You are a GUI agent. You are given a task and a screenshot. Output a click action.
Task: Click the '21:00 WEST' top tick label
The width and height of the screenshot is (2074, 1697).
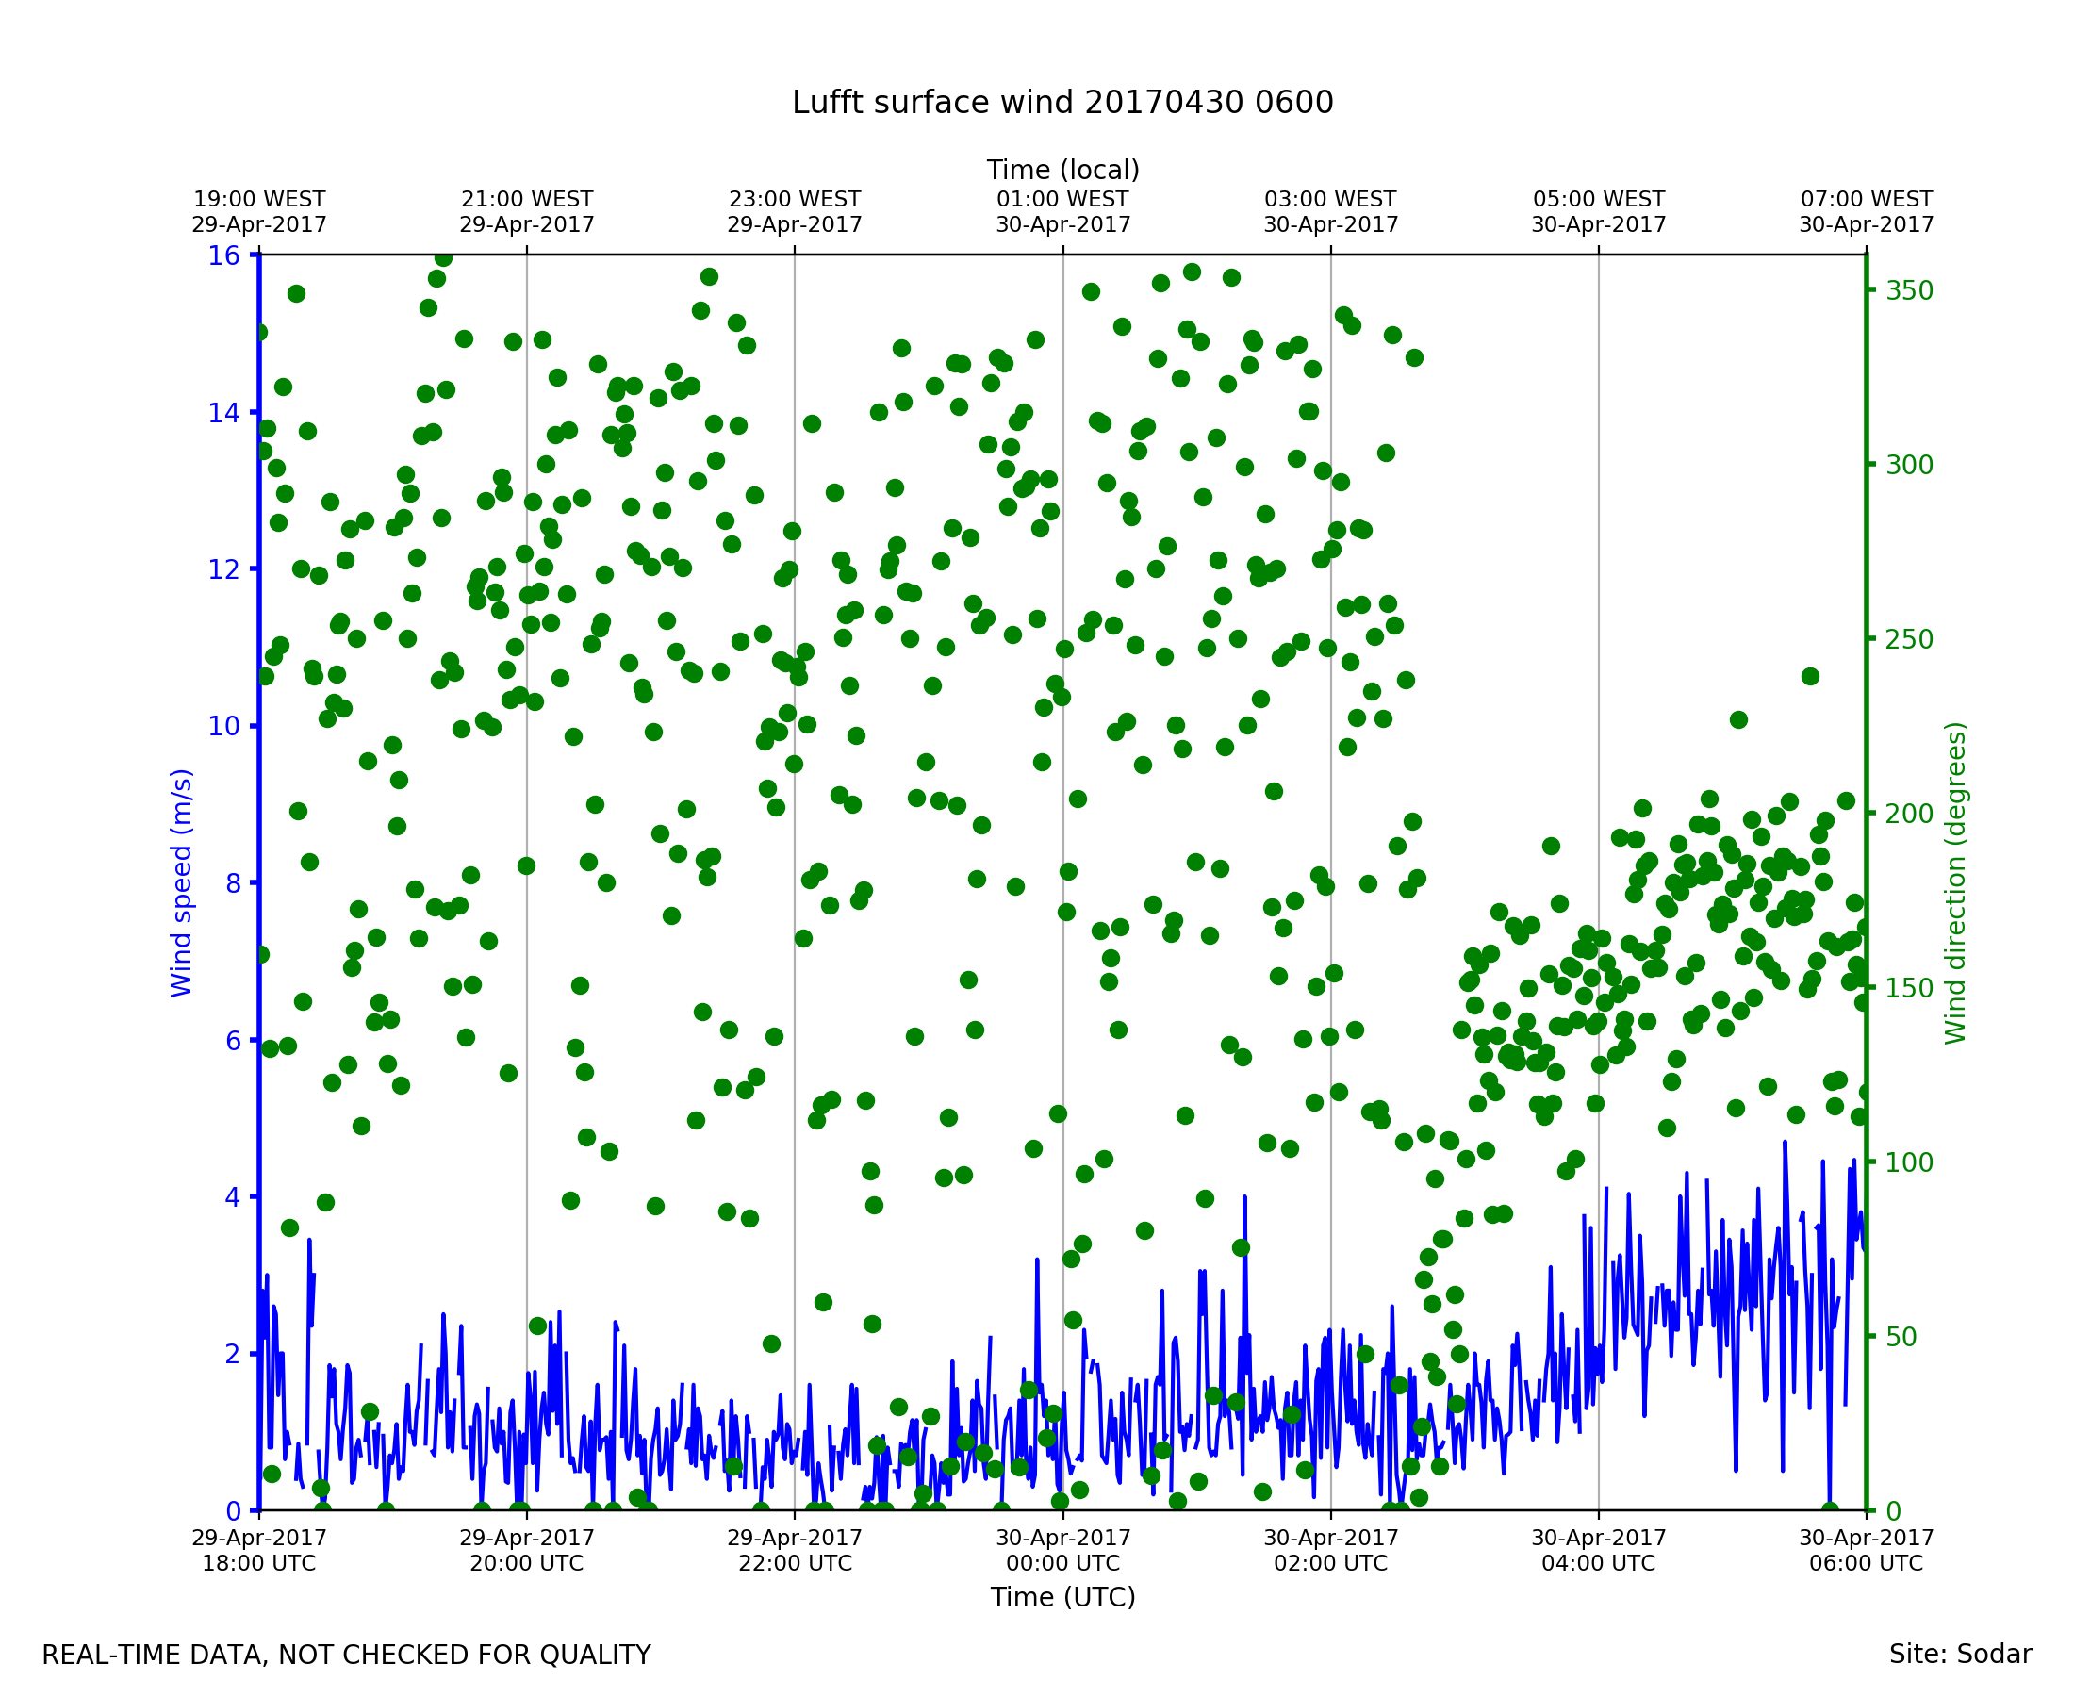point(527,200)
